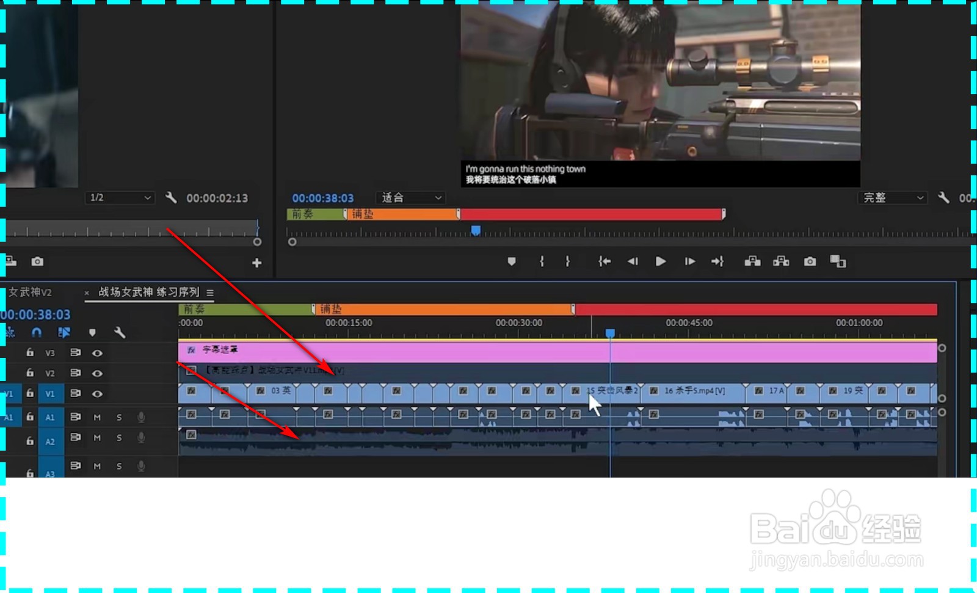Step back one frame
This screenshot has height=593, width=977.
[x=633, y=261]
